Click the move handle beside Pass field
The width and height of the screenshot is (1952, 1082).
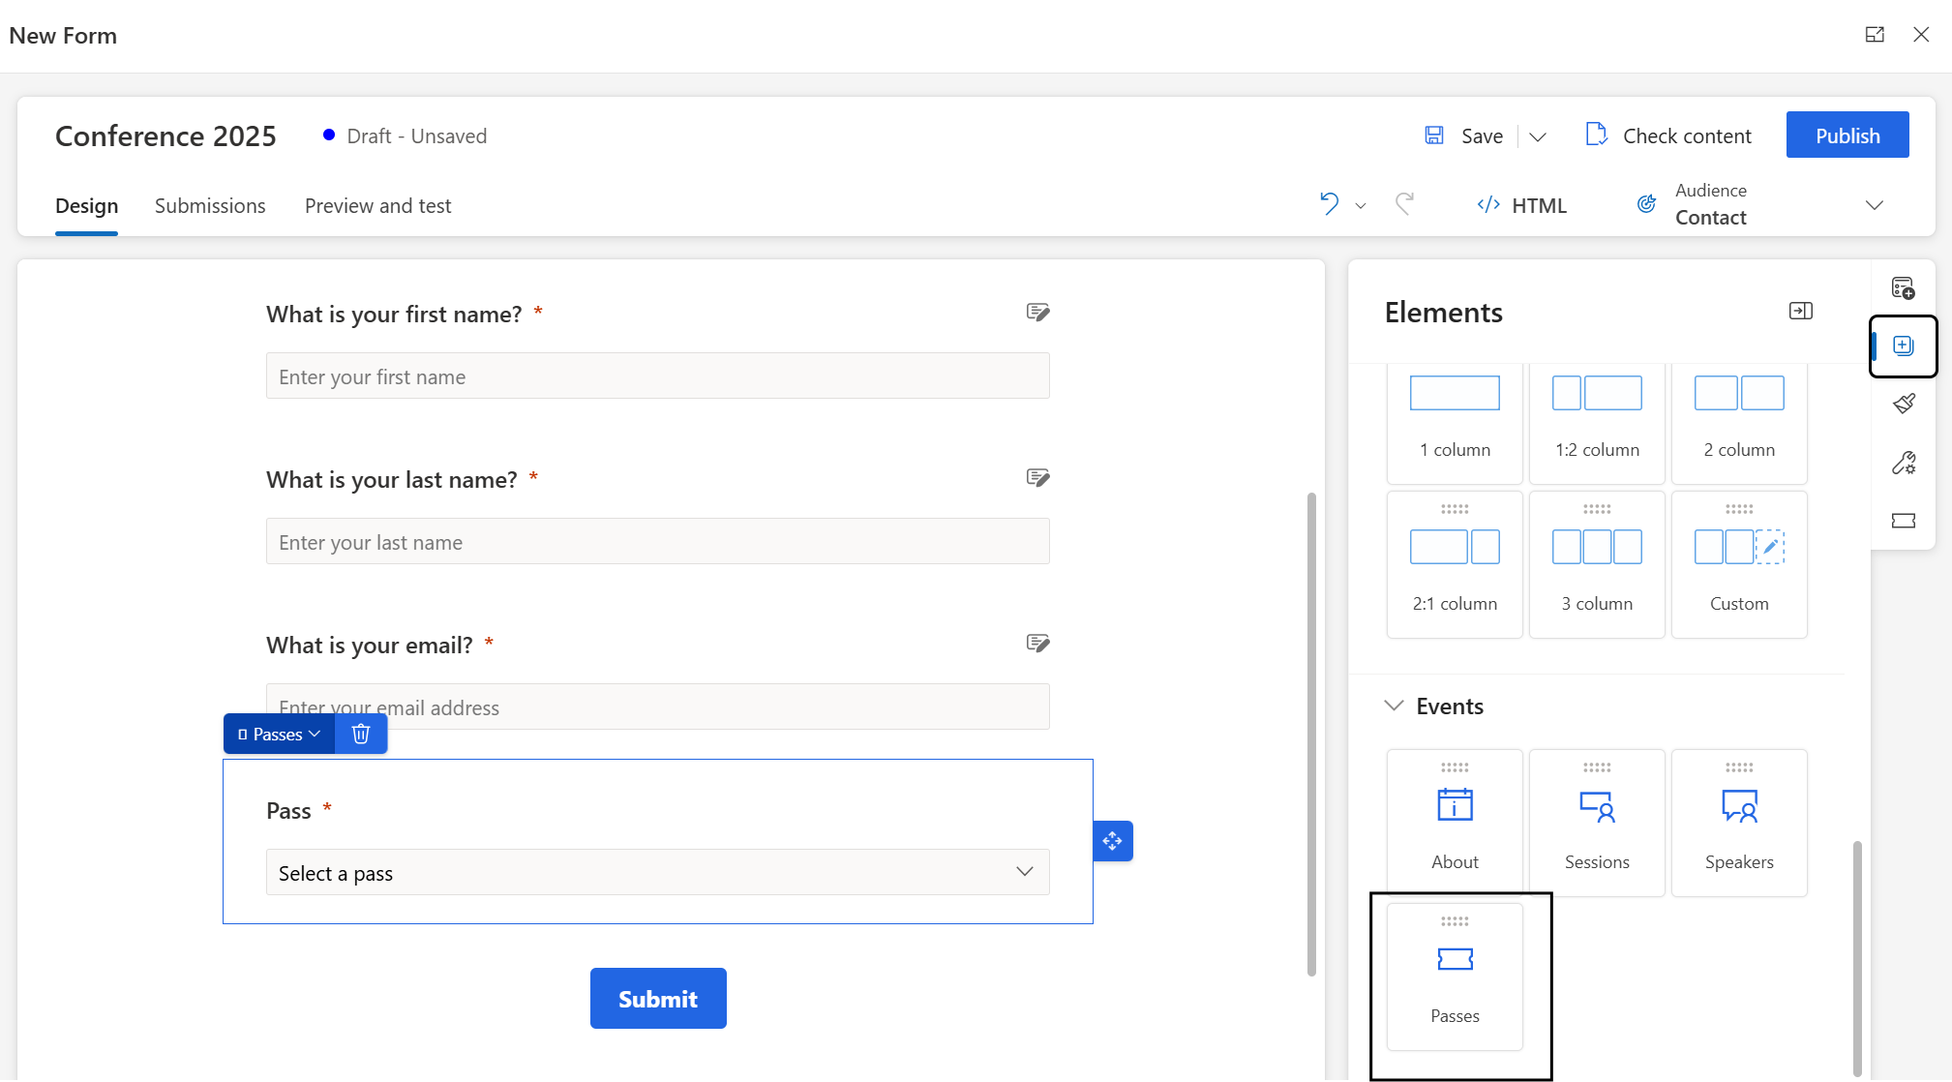(x=1113, y=841)
